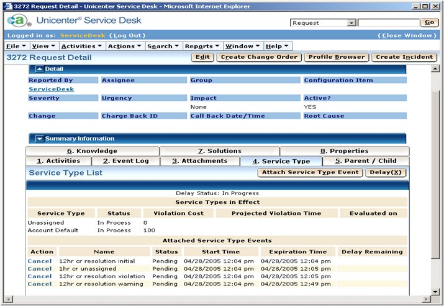Click the 'Root Cause' field label

point(324,116)
